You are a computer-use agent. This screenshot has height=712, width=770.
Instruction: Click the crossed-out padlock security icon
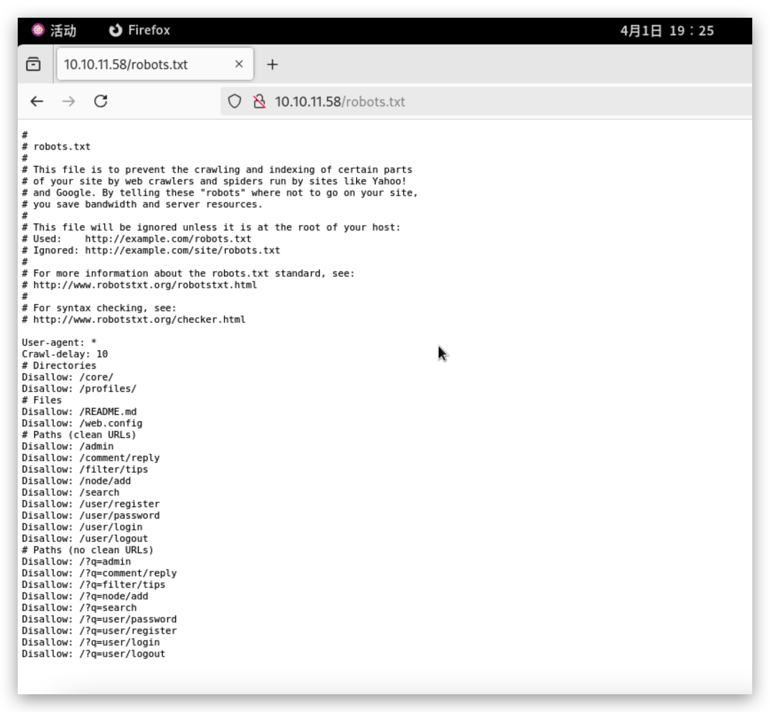259,101
